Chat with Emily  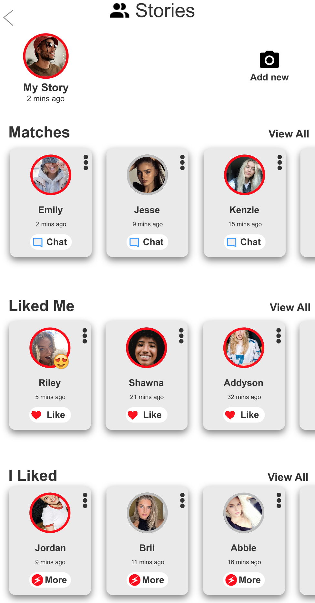pyautogui.click(x=51, y=242)
